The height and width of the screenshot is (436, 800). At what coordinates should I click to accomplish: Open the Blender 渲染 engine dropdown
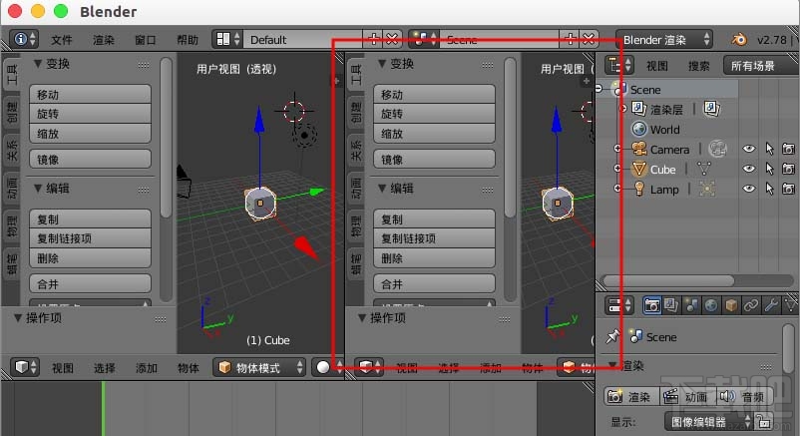coord(663,39)
